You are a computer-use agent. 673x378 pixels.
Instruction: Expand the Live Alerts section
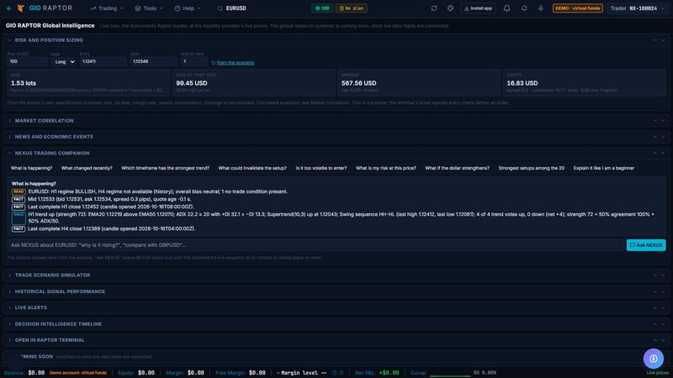pos(10,307)
